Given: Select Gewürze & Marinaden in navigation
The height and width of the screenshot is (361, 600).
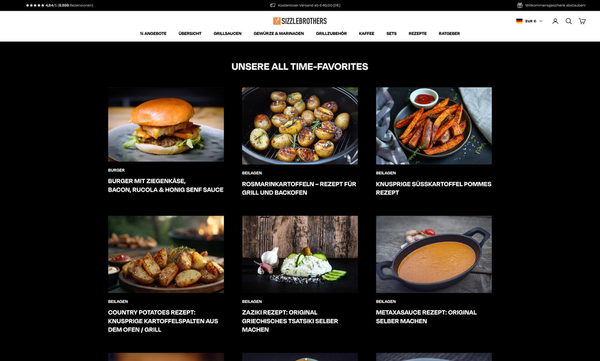Looking at the screenshot, I should 278,34.
